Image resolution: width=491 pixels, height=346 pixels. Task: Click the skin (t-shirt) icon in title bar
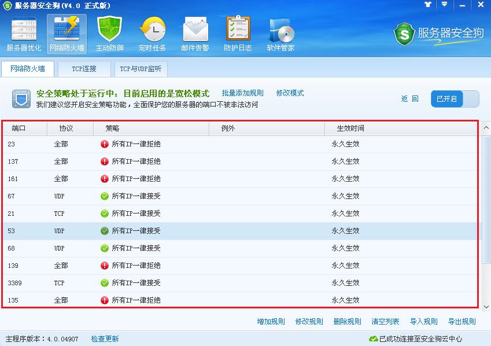pyautogui.click(x=428, y=4)
